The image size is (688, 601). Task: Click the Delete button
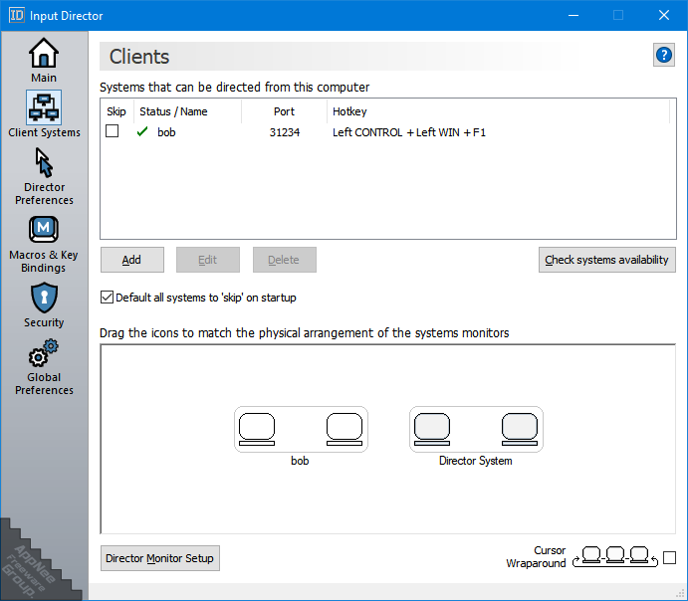(285, 260)
